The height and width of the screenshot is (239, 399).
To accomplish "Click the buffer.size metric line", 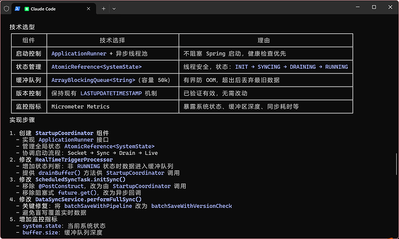I will (x=59, y=233).
